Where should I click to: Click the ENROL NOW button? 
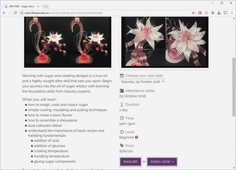(162, 162)
